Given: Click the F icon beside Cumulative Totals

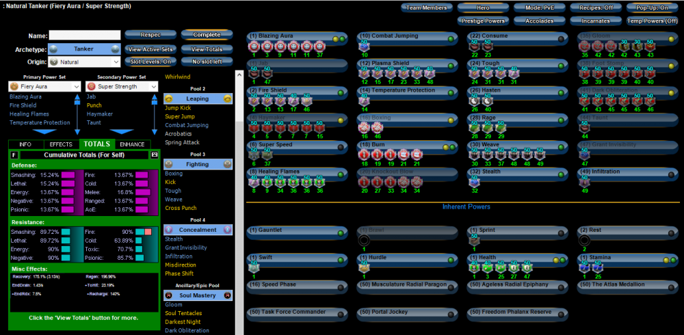Looking at the screenshot, I should pyautogui.click(x=14, y=155).
